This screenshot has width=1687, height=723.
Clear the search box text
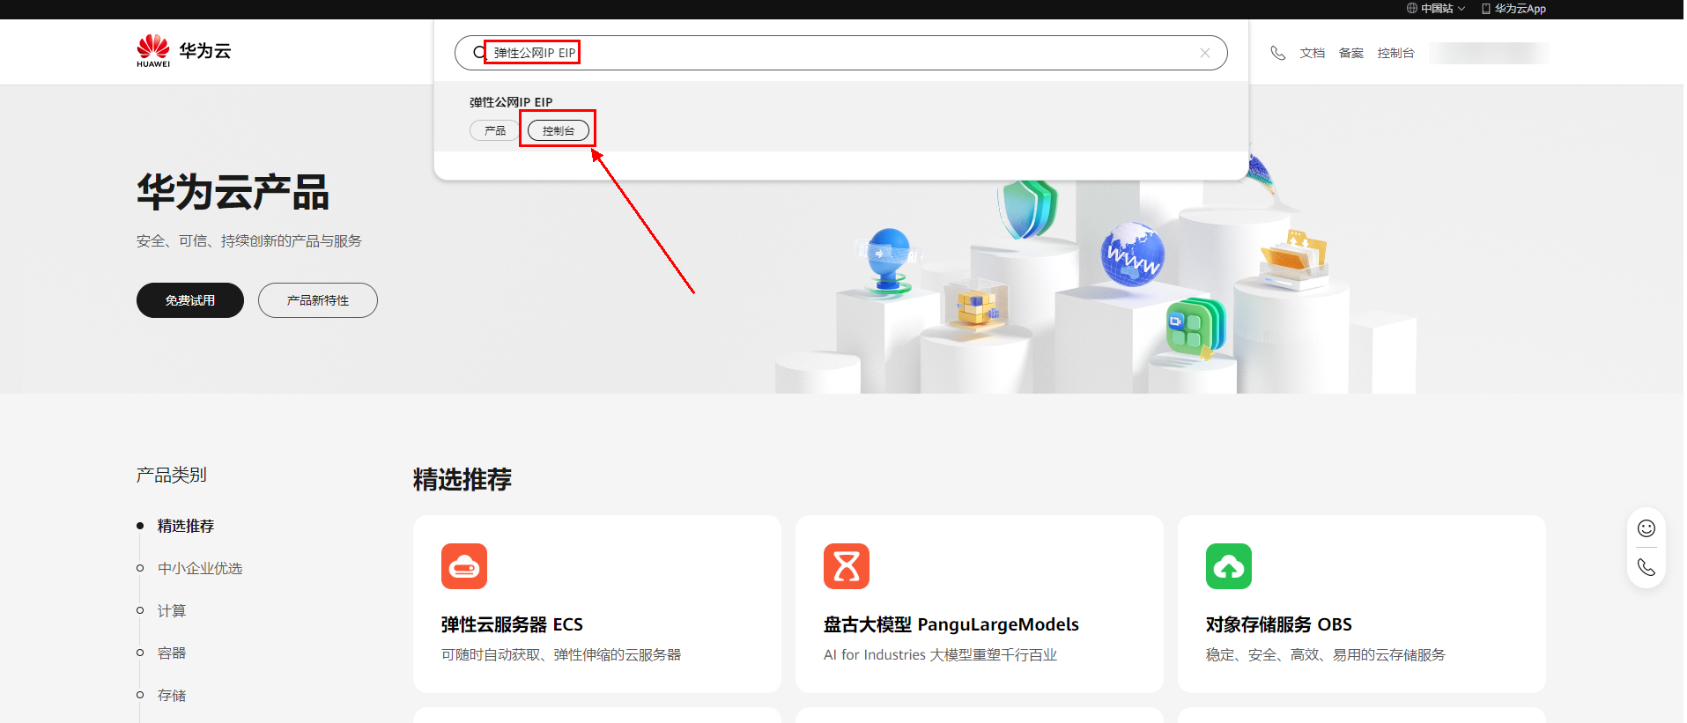point(1204,53)
